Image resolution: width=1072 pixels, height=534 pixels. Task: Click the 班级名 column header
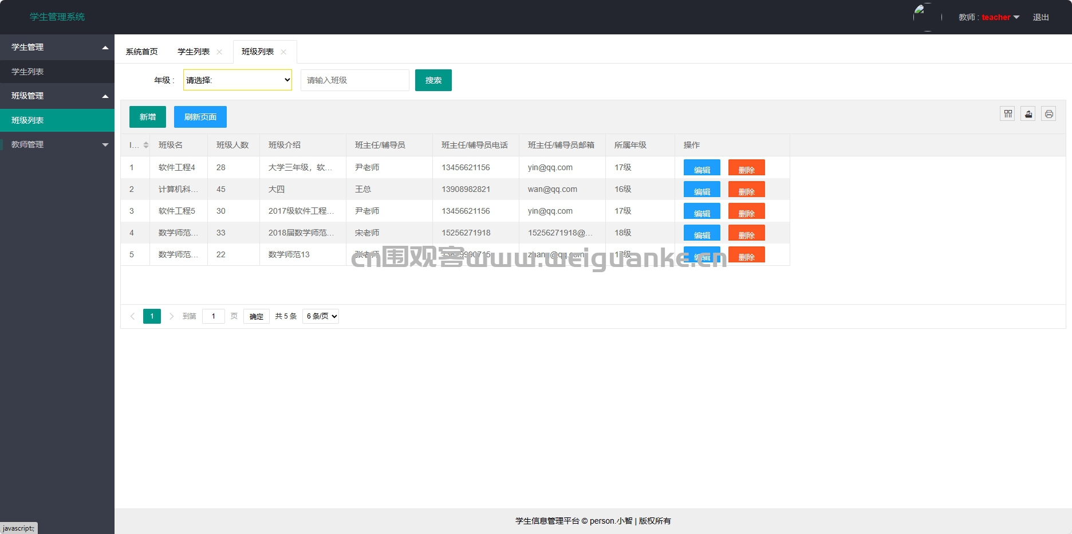(x=179, y=145)
